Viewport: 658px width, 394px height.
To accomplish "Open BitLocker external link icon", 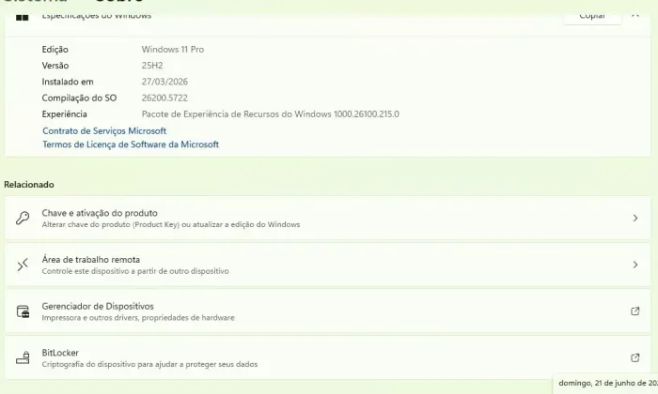I will tap(634, 357).
